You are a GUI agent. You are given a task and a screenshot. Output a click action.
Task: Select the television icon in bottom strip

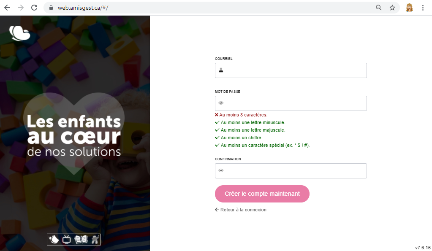click(x=66, y=240)
